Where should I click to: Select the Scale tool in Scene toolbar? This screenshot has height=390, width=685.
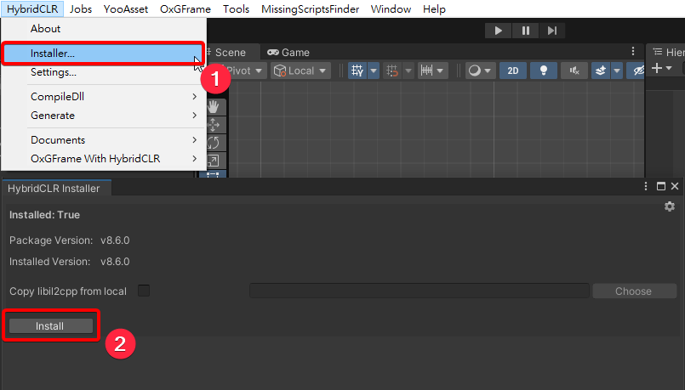[x=213, y=160]
